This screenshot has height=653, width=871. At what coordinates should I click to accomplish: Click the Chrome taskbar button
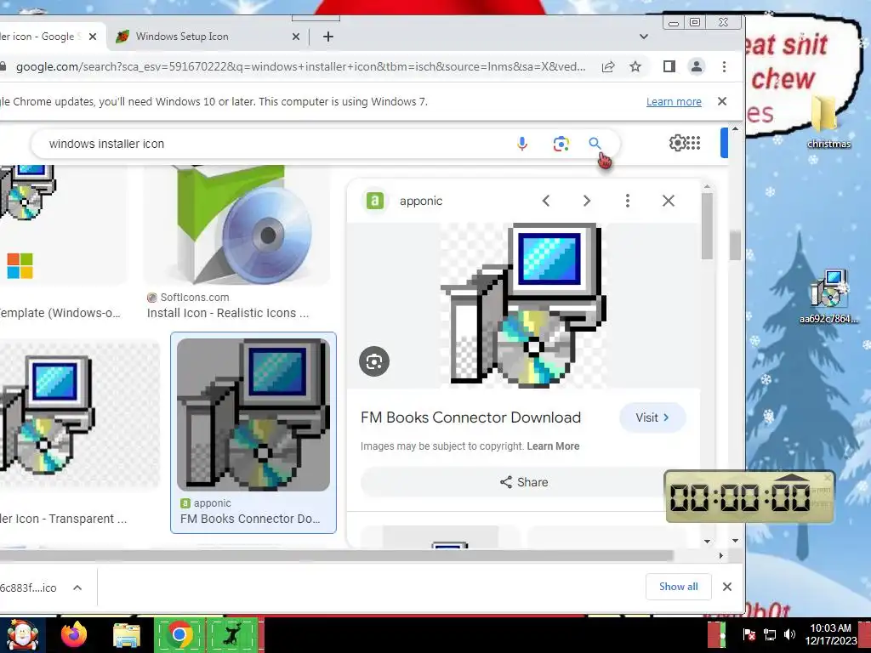click(x=179, y=634)
